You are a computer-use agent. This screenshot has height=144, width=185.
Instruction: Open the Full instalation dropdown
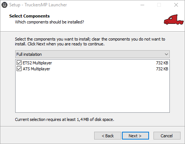pos(92,54)
